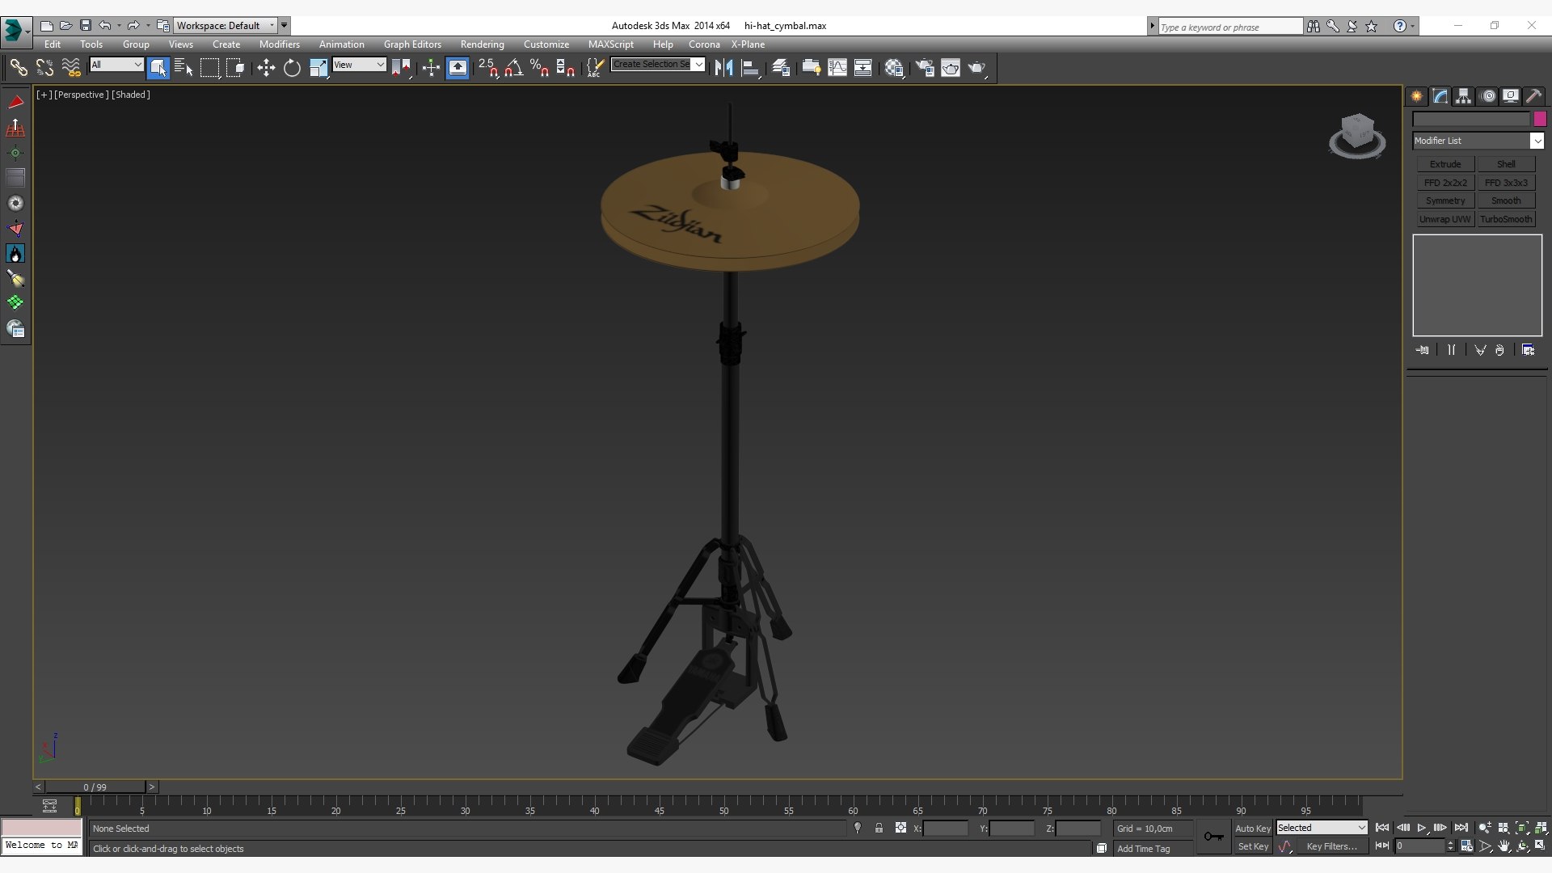Select the Select and Rotate tool
This screenshot has width=1552, height=873.
pos(292,68)
